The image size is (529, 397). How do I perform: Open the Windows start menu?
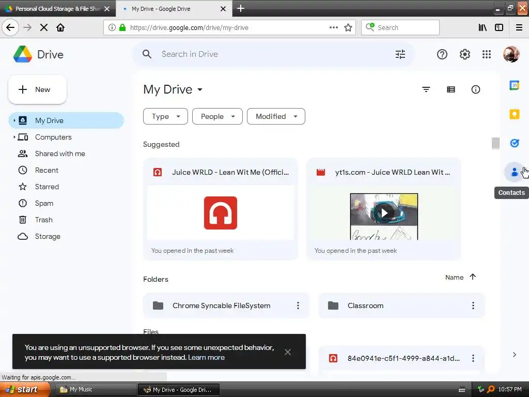[x=25, y=390]
